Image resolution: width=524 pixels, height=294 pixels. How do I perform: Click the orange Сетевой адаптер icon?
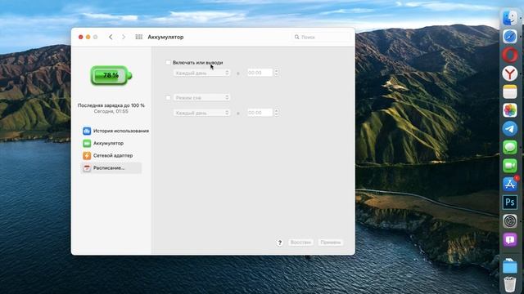point(87,156)
